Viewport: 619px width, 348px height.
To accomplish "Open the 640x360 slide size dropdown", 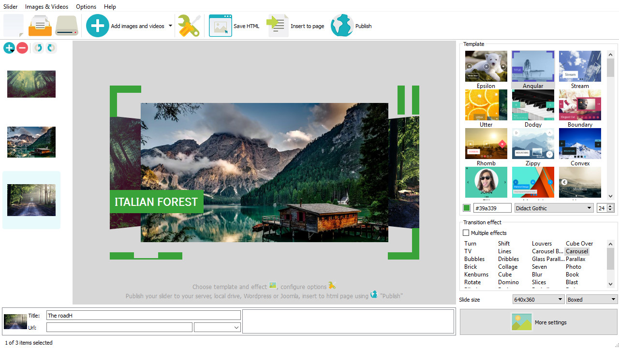I will click(x=538, y=300).
